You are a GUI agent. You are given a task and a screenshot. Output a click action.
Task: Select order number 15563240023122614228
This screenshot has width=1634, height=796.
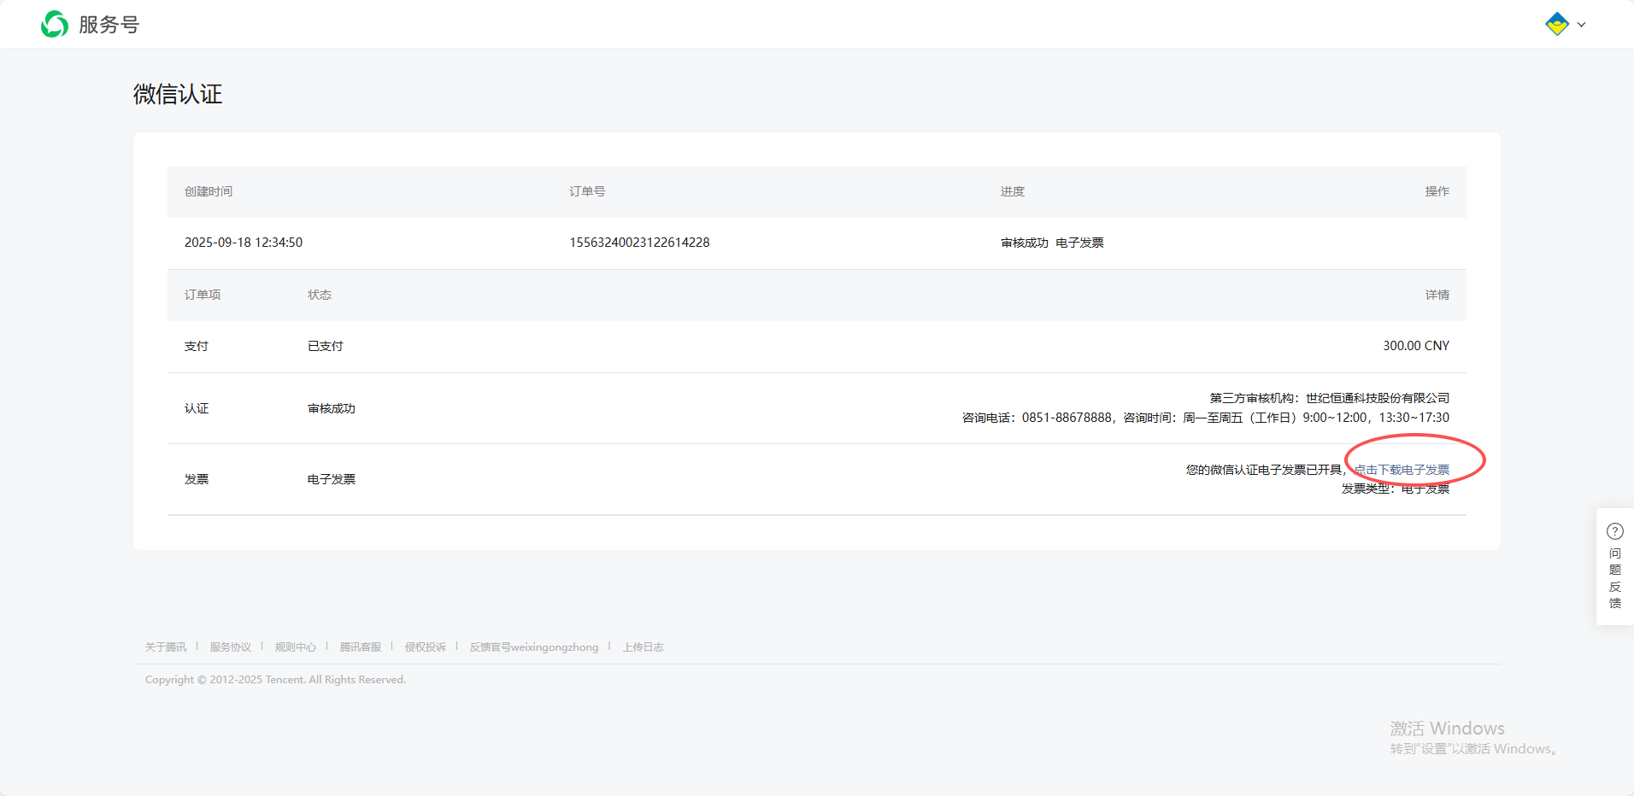pyautogui.click(x=639, y=243)
